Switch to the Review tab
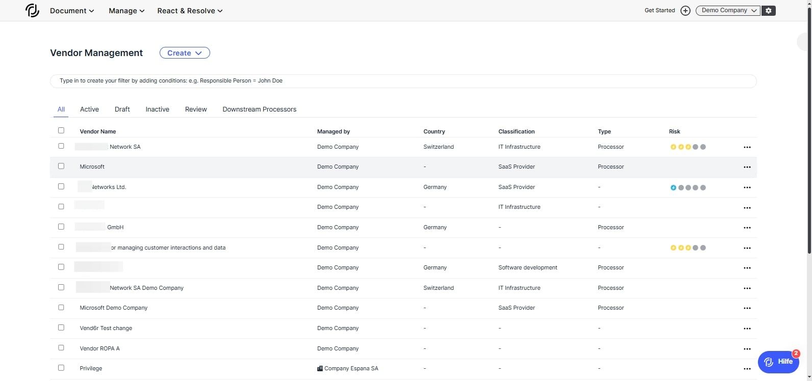 pos(196,109)
